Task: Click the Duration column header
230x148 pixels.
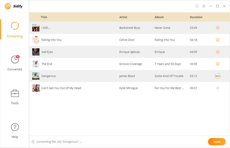Action: (196, 17)
